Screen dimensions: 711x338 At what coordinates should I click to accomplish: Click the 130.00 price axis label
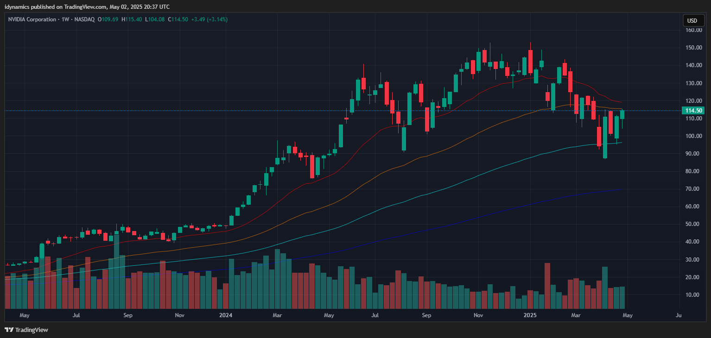tap(693, 83)
